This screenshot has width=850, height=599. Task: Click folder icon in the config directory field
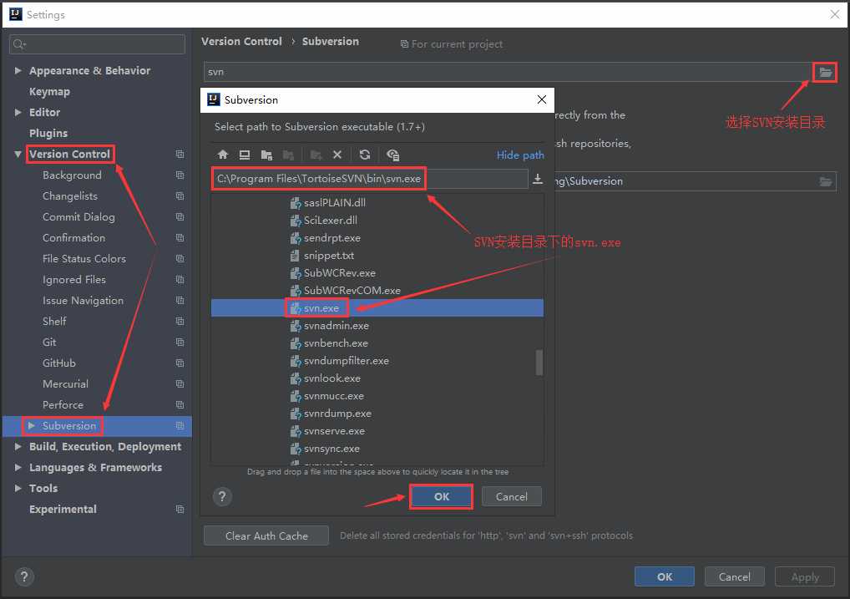825,181
